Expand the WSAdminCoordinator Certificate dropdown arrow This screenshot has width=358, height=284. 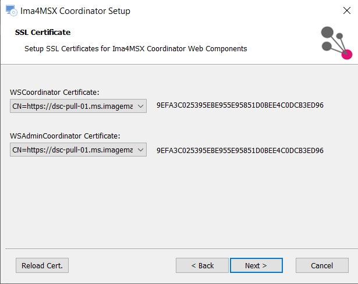[x=140, y=150]
